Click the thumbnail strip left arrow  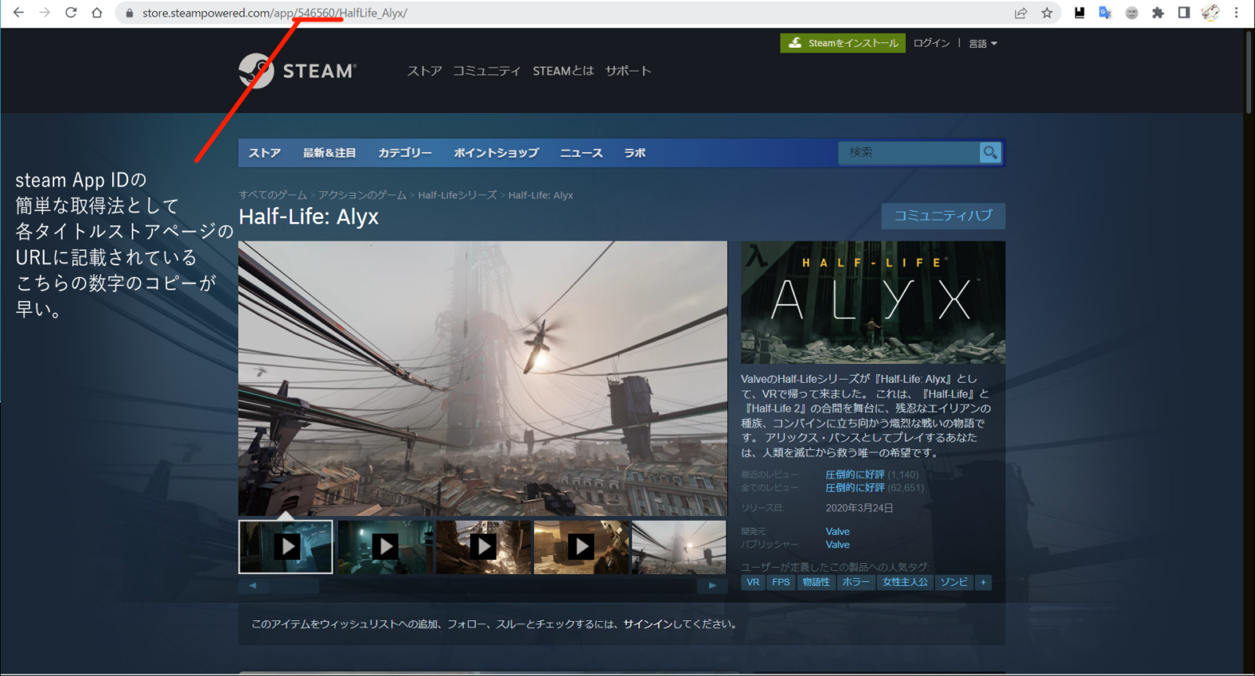[252, 586]
